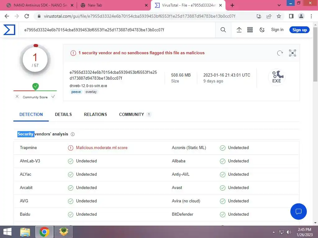
Task: Click the browser address bar URL
Action: click(x=139, y=16)
